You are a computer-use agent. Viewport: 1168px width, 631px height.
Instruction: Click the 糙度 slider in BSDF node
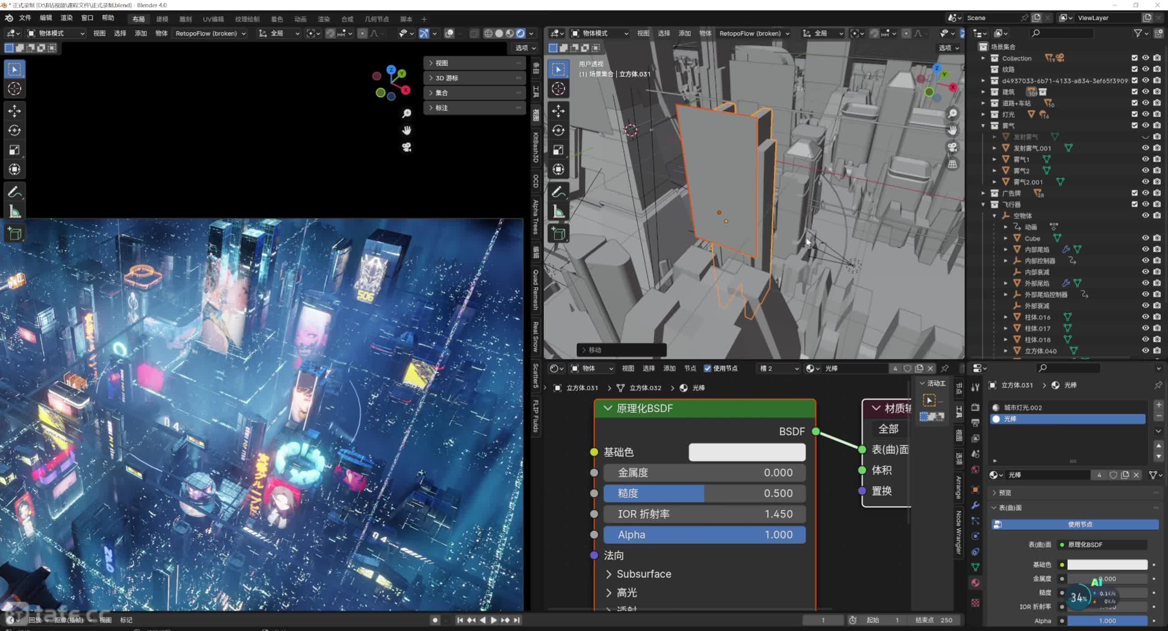click(704, 493)
